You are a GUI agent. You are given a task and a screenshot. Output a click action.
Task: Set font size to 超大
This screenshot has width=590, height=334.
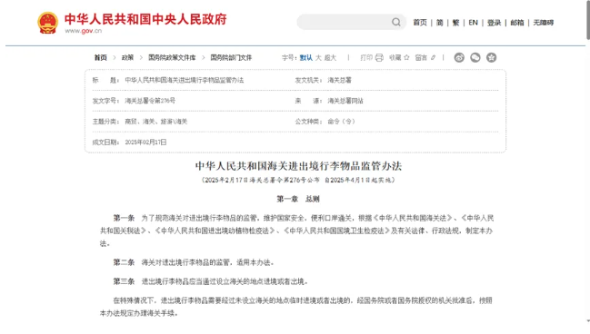pyautogui.click(x=330, y=57)
